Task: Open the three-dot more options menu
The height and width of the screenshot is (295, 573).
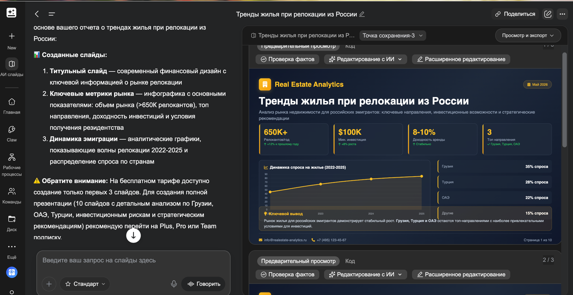Action: click(562, 14)
